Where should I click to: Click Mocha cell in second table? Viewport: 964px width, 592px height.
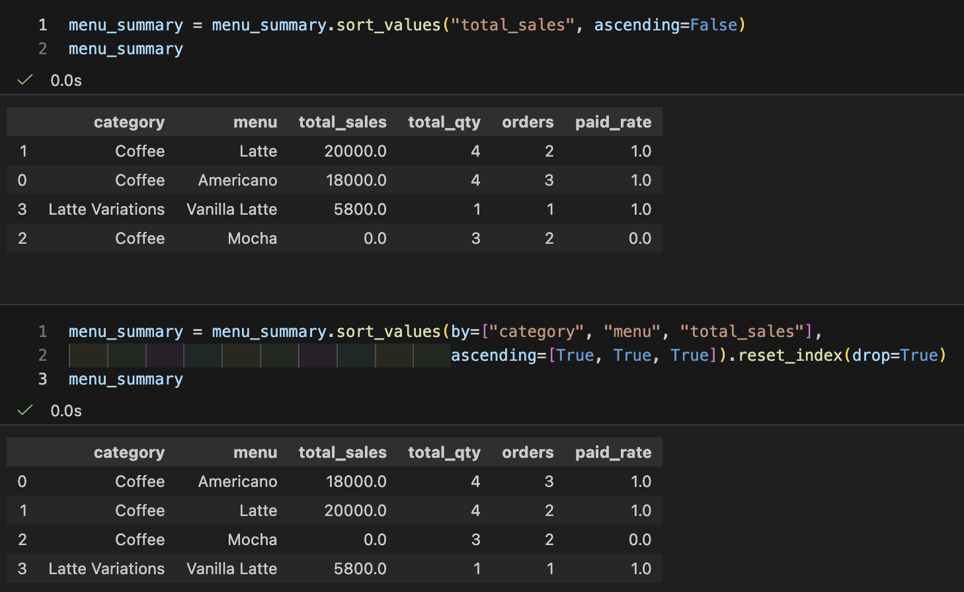click(252, 540)
